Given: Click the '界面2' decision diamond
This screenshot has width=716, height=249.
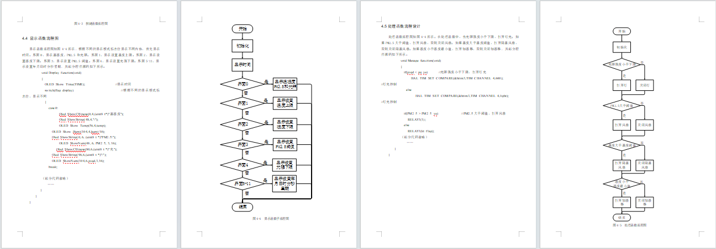Looking at the screenshot, I should coord(242,124).
